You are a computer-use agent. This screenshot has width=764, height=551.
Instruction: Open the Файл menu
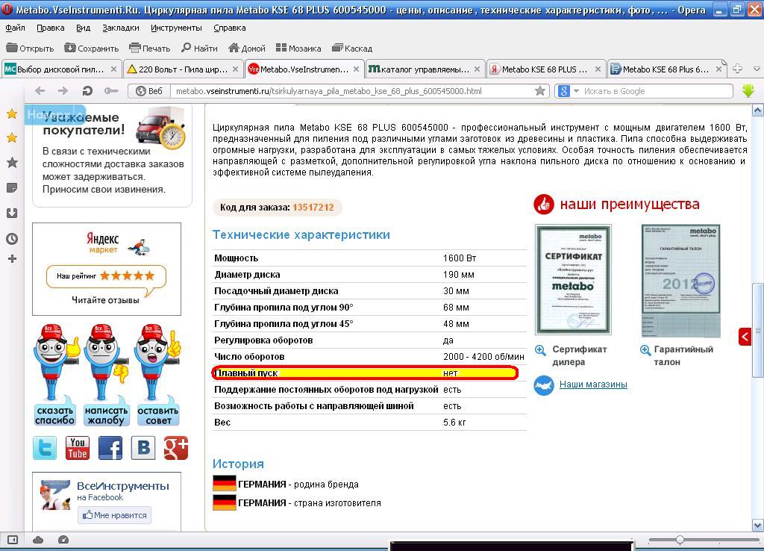coord(15,28)
